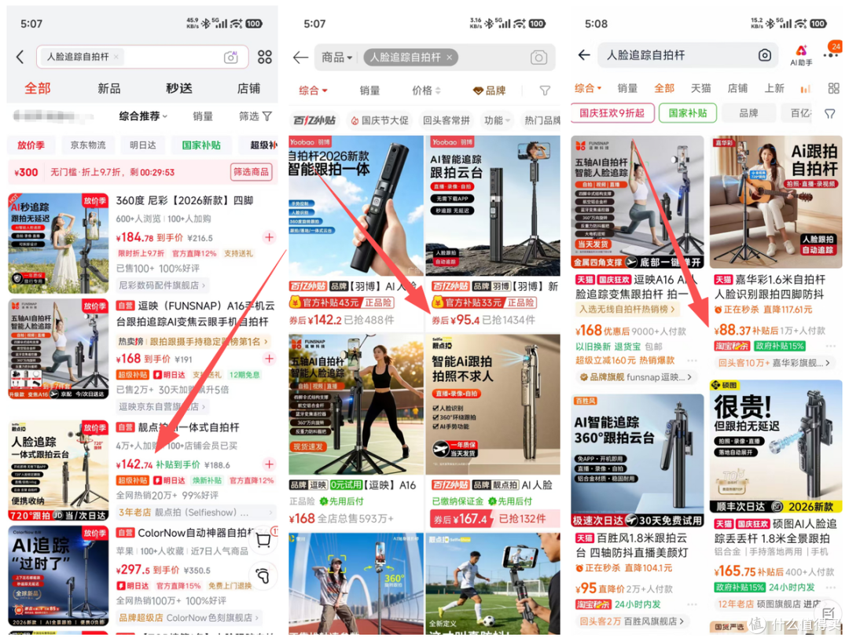
Task: Open Taobao more menu with 24 badge
Action: pos(831,53)
